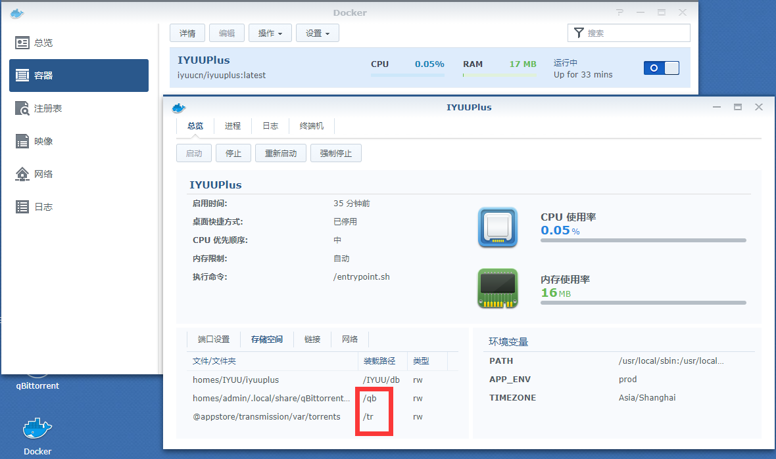
Task: Switch to the 日志 tab in the IYUUPlus window
Action: [270, 126]
